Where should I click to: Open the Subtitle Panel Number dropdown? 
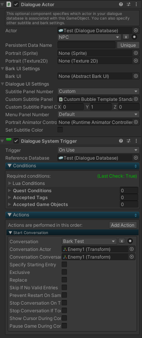pyautogui.click(x=98, y=91)
